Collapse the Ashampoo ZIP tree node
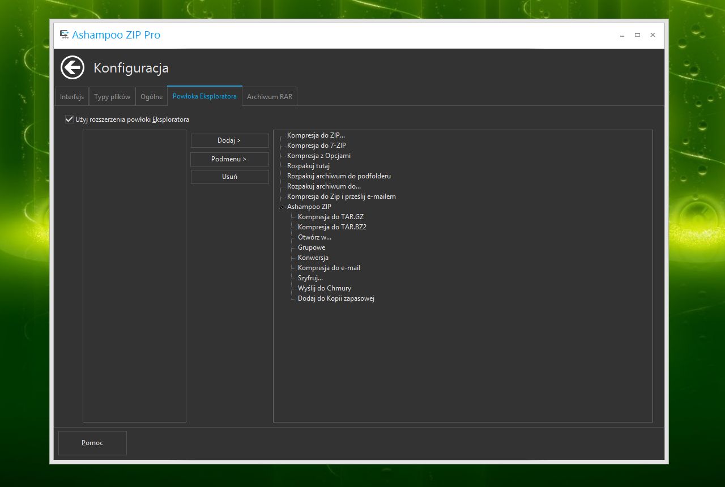The image size is (725, 487). tap(281, 207)
